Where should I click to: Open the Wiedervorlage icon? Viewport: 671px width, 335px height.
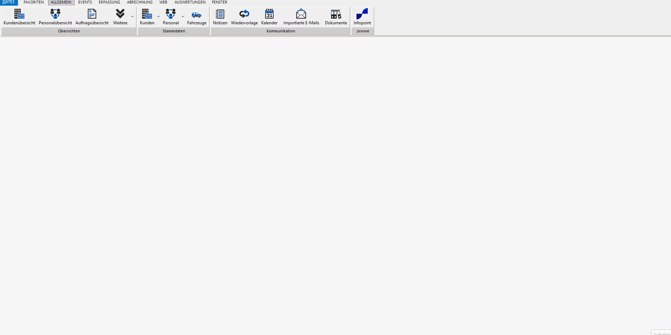tap(244, 14)
